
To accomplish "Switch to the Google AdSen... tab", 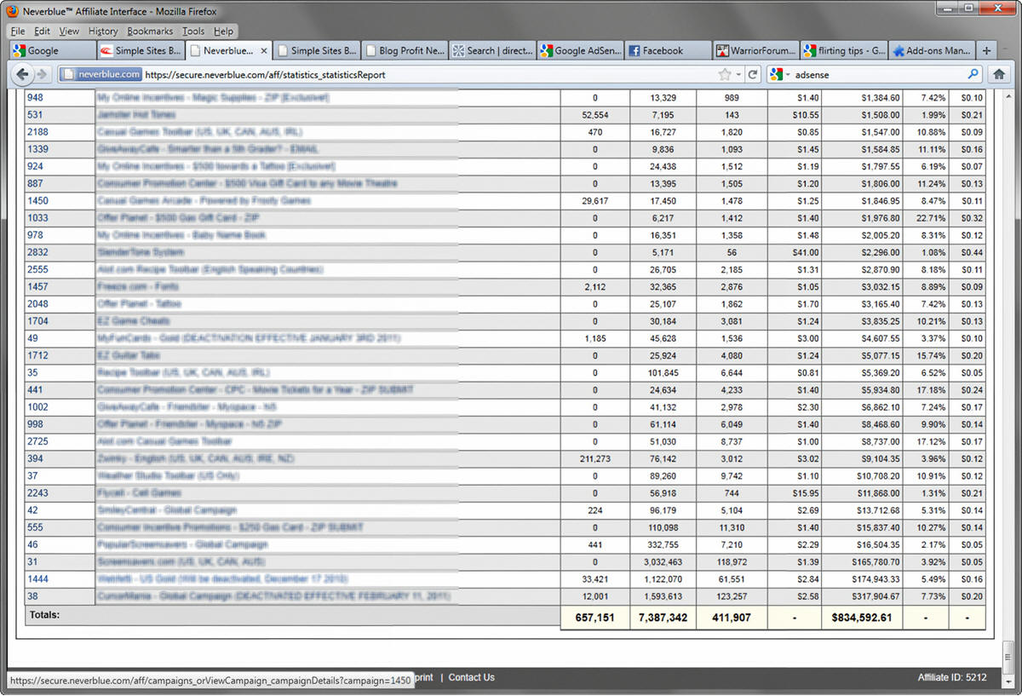I will point(580,50).
